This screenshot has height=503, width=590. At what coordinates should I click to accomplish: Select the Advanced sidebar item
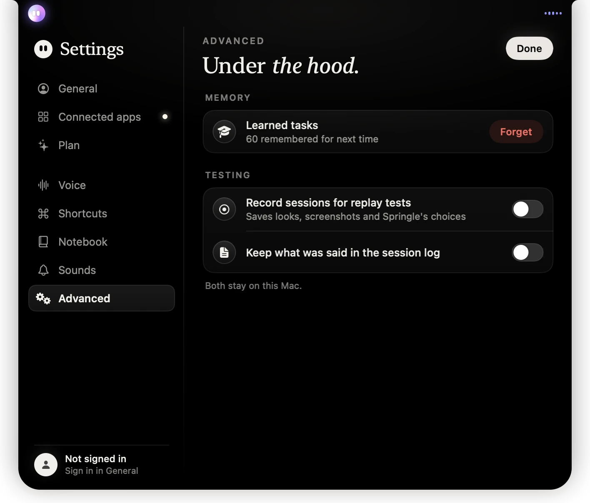pyautogui.click(x=101, y=298)
